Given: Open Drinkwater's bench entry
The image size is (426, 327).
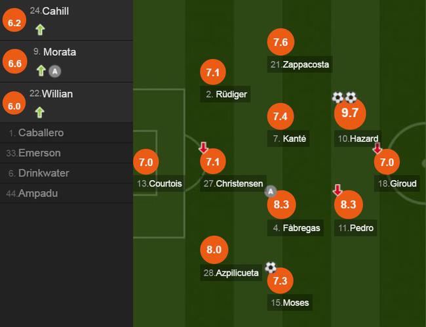Looking at the screenshot, I should (x=66, y=173).
